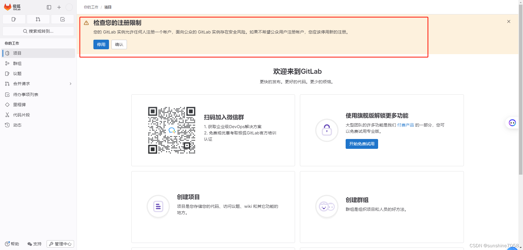The width and height of the screenshot is (523, 250).
Task: Open 动态 in the sidebar
Action: pos(38,125)
